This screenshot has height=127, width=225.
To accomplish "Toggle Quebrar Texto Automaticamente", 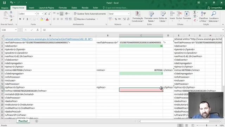I will [x=90, y=14].
